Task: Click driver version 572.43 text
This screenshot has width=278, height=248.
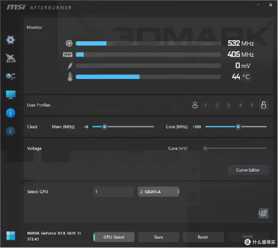Action: 33,239
